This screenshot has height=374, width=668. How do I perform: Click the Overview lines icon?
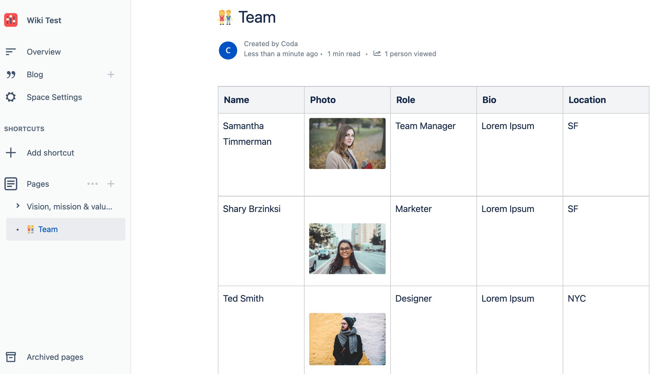pos(11,52)
